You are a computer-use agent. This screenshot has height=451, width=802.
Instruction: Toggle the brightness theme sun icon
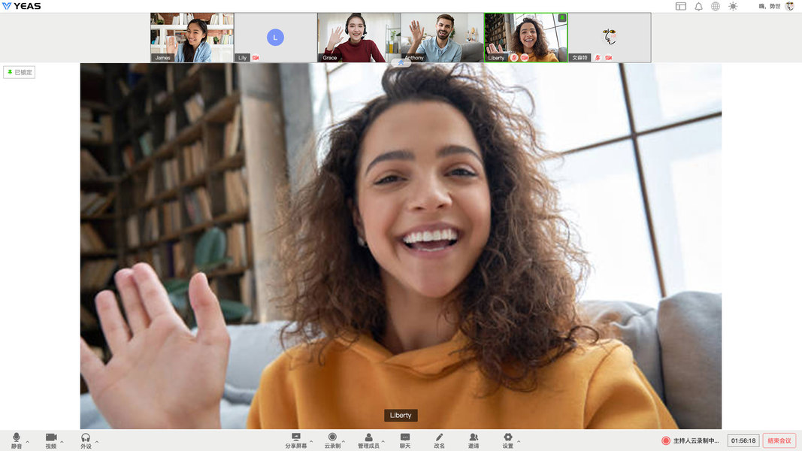(x=733, y=6)
